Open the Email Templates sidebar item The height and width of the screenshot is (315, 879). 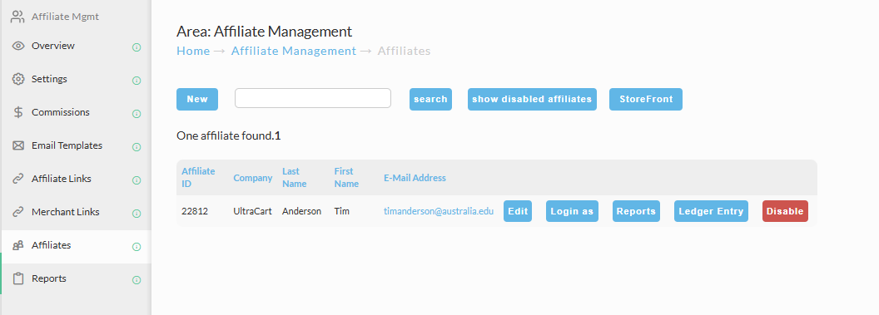click(77, 145)
